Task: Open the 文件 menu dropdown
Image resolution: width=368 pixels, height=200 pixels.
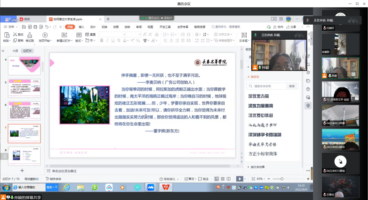Action: point(11,27)
